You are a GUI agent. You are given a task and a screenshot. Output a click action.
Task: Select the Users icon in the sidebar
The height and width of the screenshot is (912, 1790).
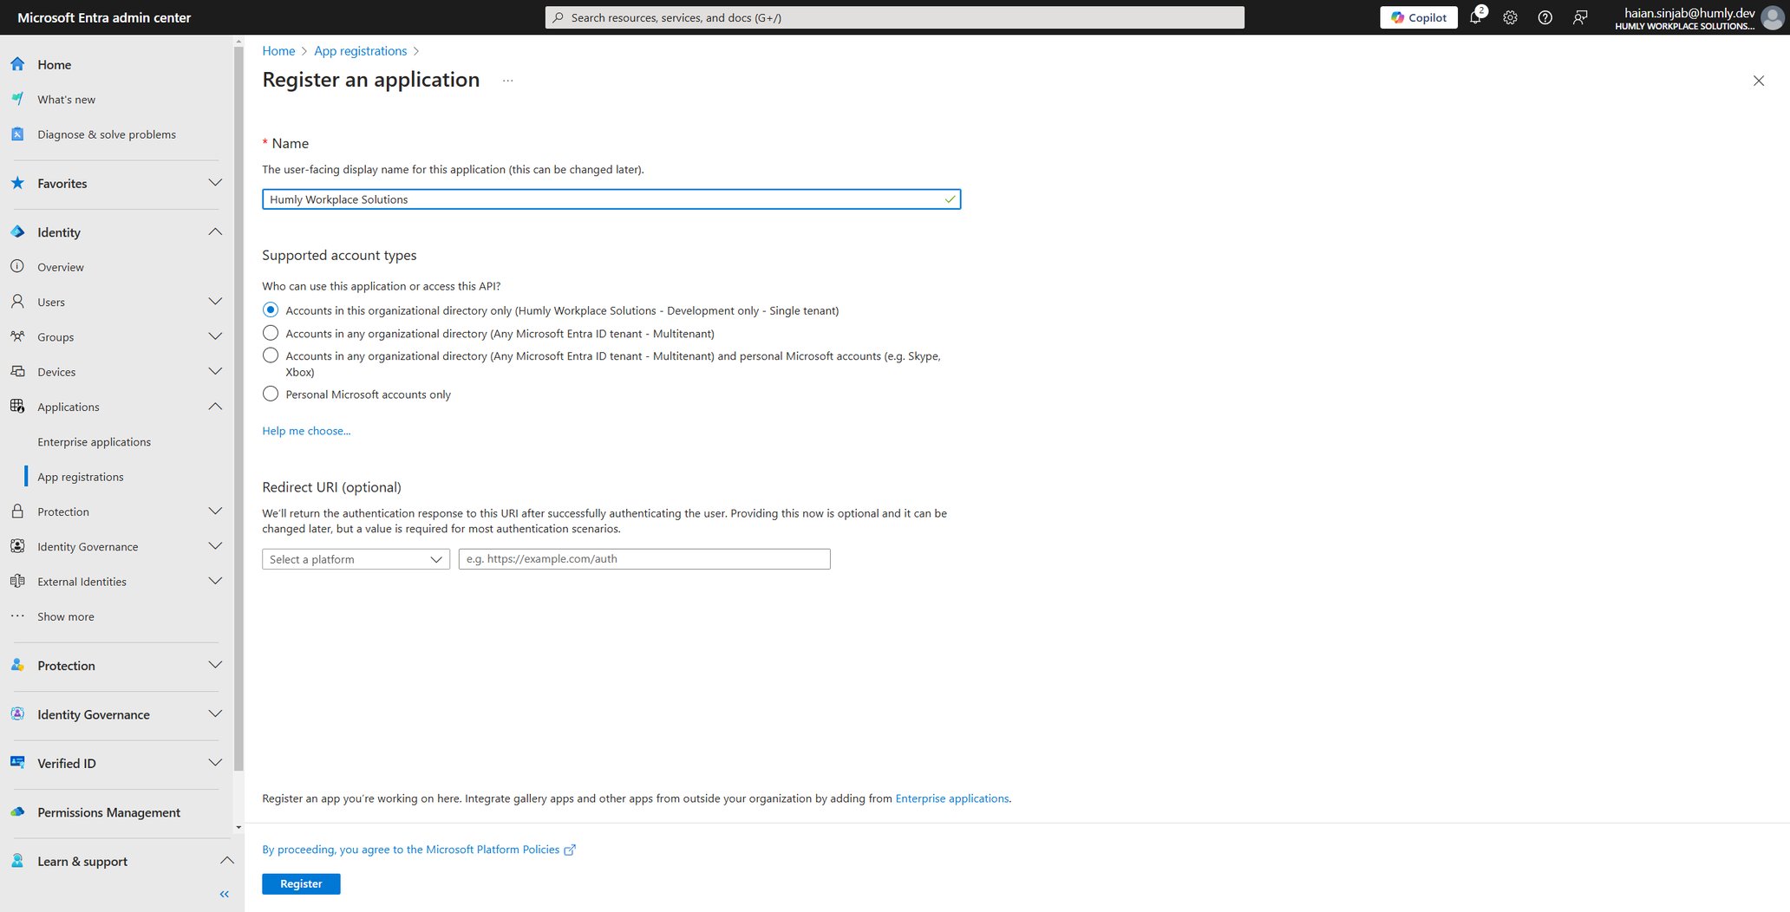(x=17, y=302)
